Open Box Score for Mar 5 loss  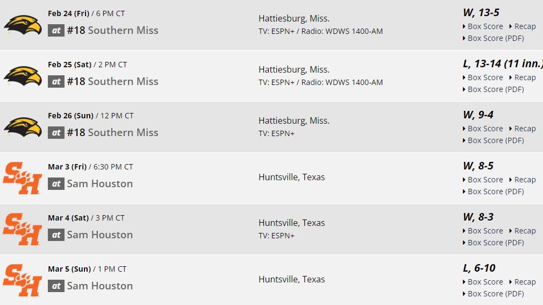485,282
